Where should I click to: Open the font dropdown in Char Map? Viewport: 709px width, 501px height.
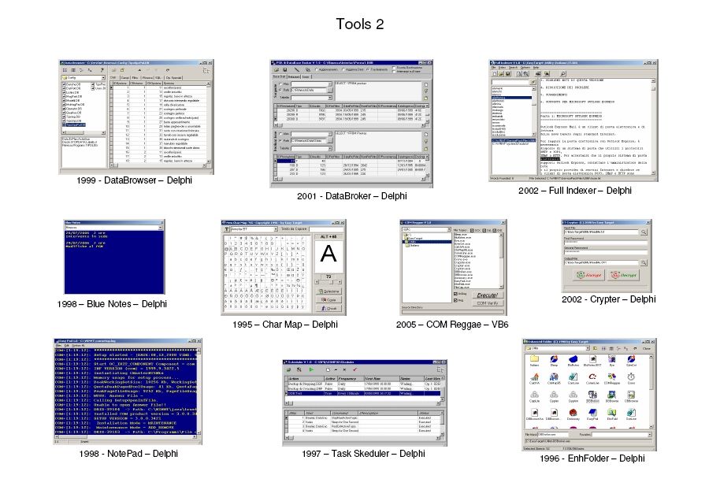(x=276, y=228)
